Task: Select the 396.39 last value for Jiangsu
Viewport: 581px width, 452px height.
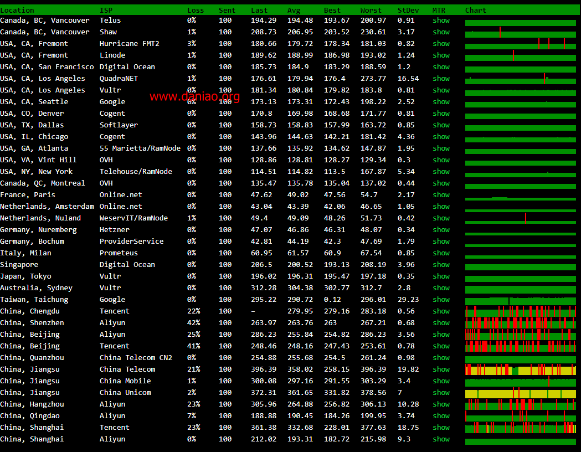Action: (x=264, y=369)
